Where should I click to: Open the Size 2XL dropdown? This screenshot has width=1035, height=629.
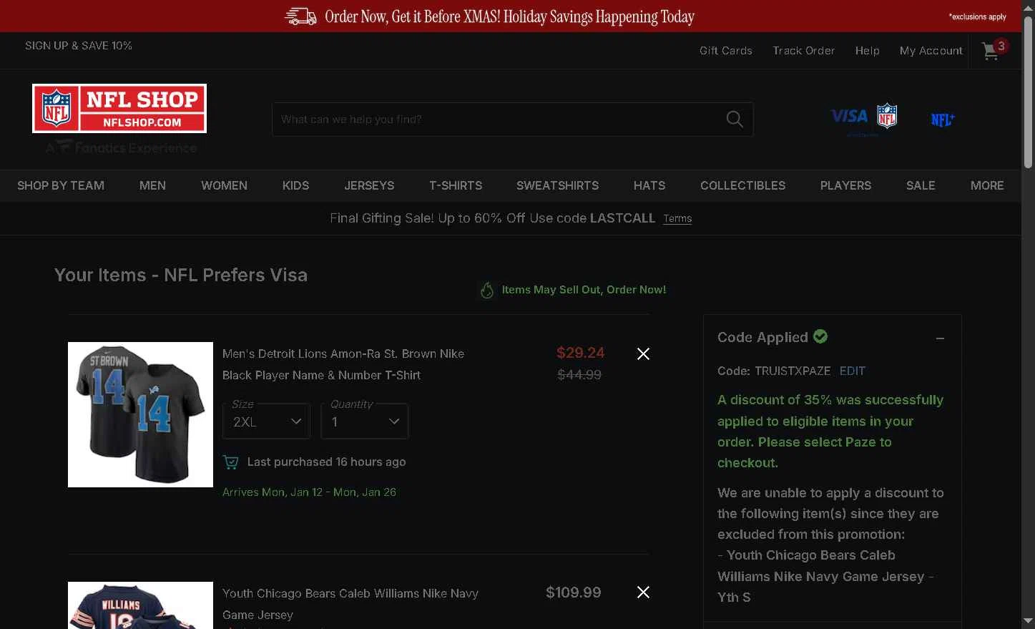coord(266,421)
